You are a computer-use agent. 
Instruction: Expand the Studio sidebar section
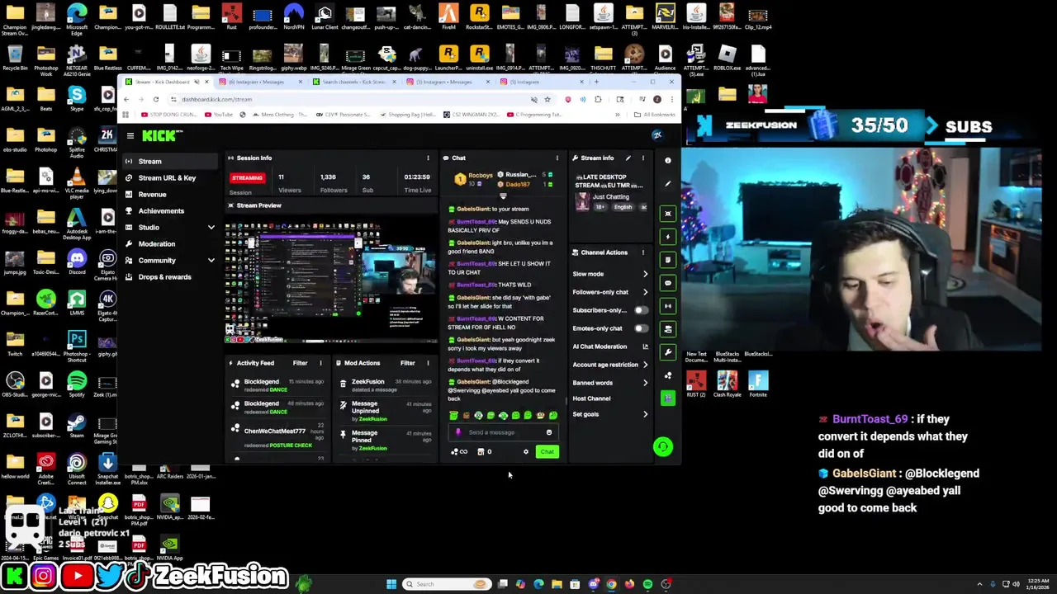coord(211,228)
